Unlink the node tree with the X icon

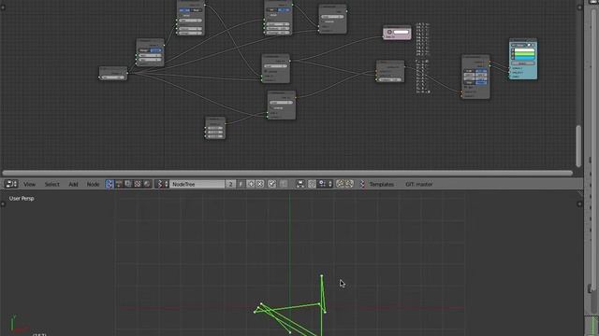pyautogui.click(x=260, y=184)
